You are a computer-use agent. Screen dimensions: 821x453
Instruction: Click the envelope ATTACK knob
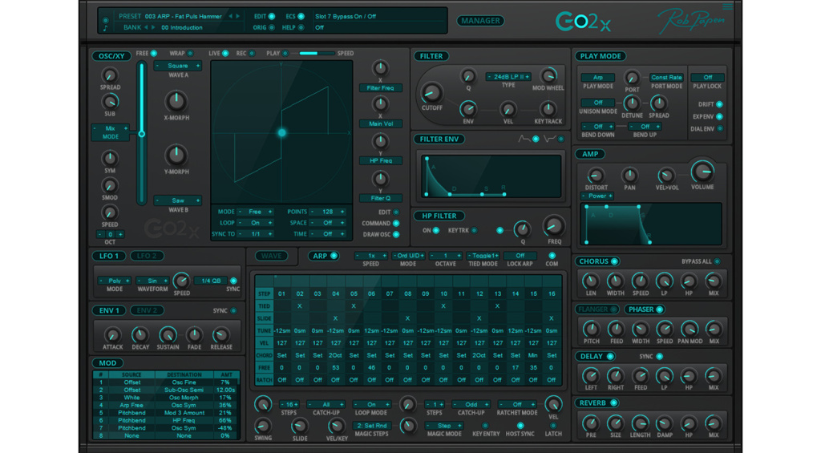point(112,334)
